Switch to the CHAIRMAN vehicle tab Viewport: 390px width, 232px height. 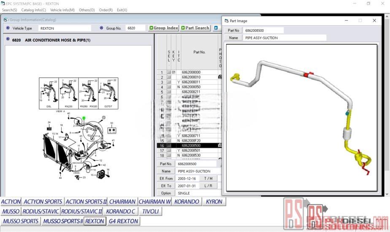[x=122, y=202]
